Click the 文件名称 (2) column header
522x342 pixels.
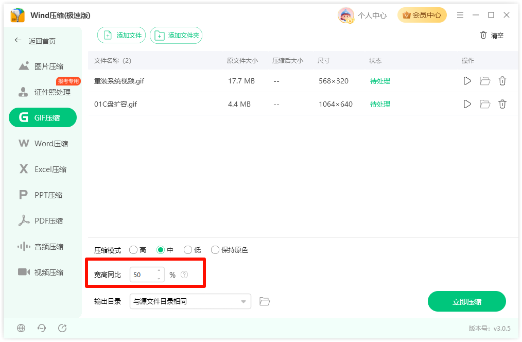click(113, 61)
